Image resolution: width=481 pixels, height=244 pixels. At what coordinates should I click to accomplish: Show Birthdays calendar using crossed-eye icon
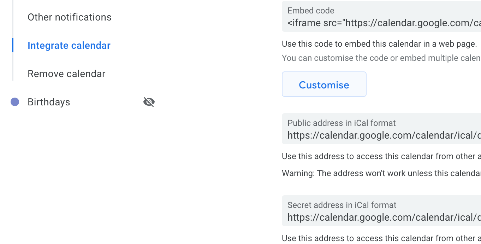(149, 102)
